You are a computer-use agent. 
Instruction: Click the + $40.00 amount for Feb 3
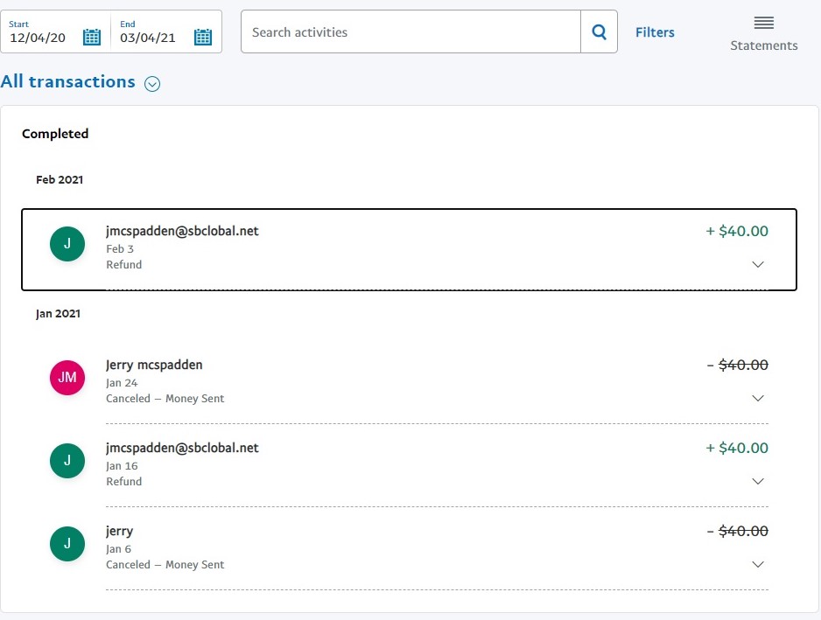click(737, 231)
